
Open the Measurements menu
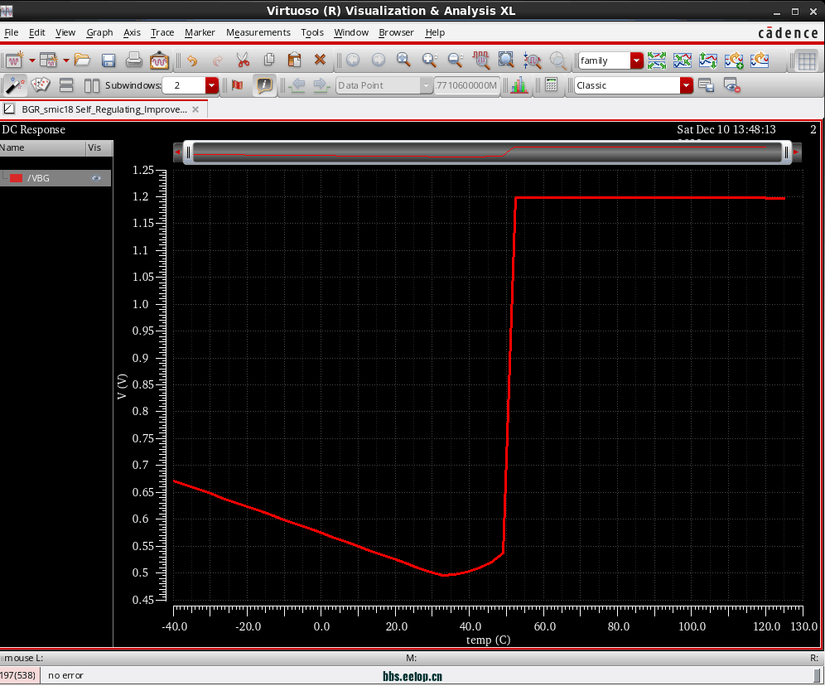(x=258, y=32)
